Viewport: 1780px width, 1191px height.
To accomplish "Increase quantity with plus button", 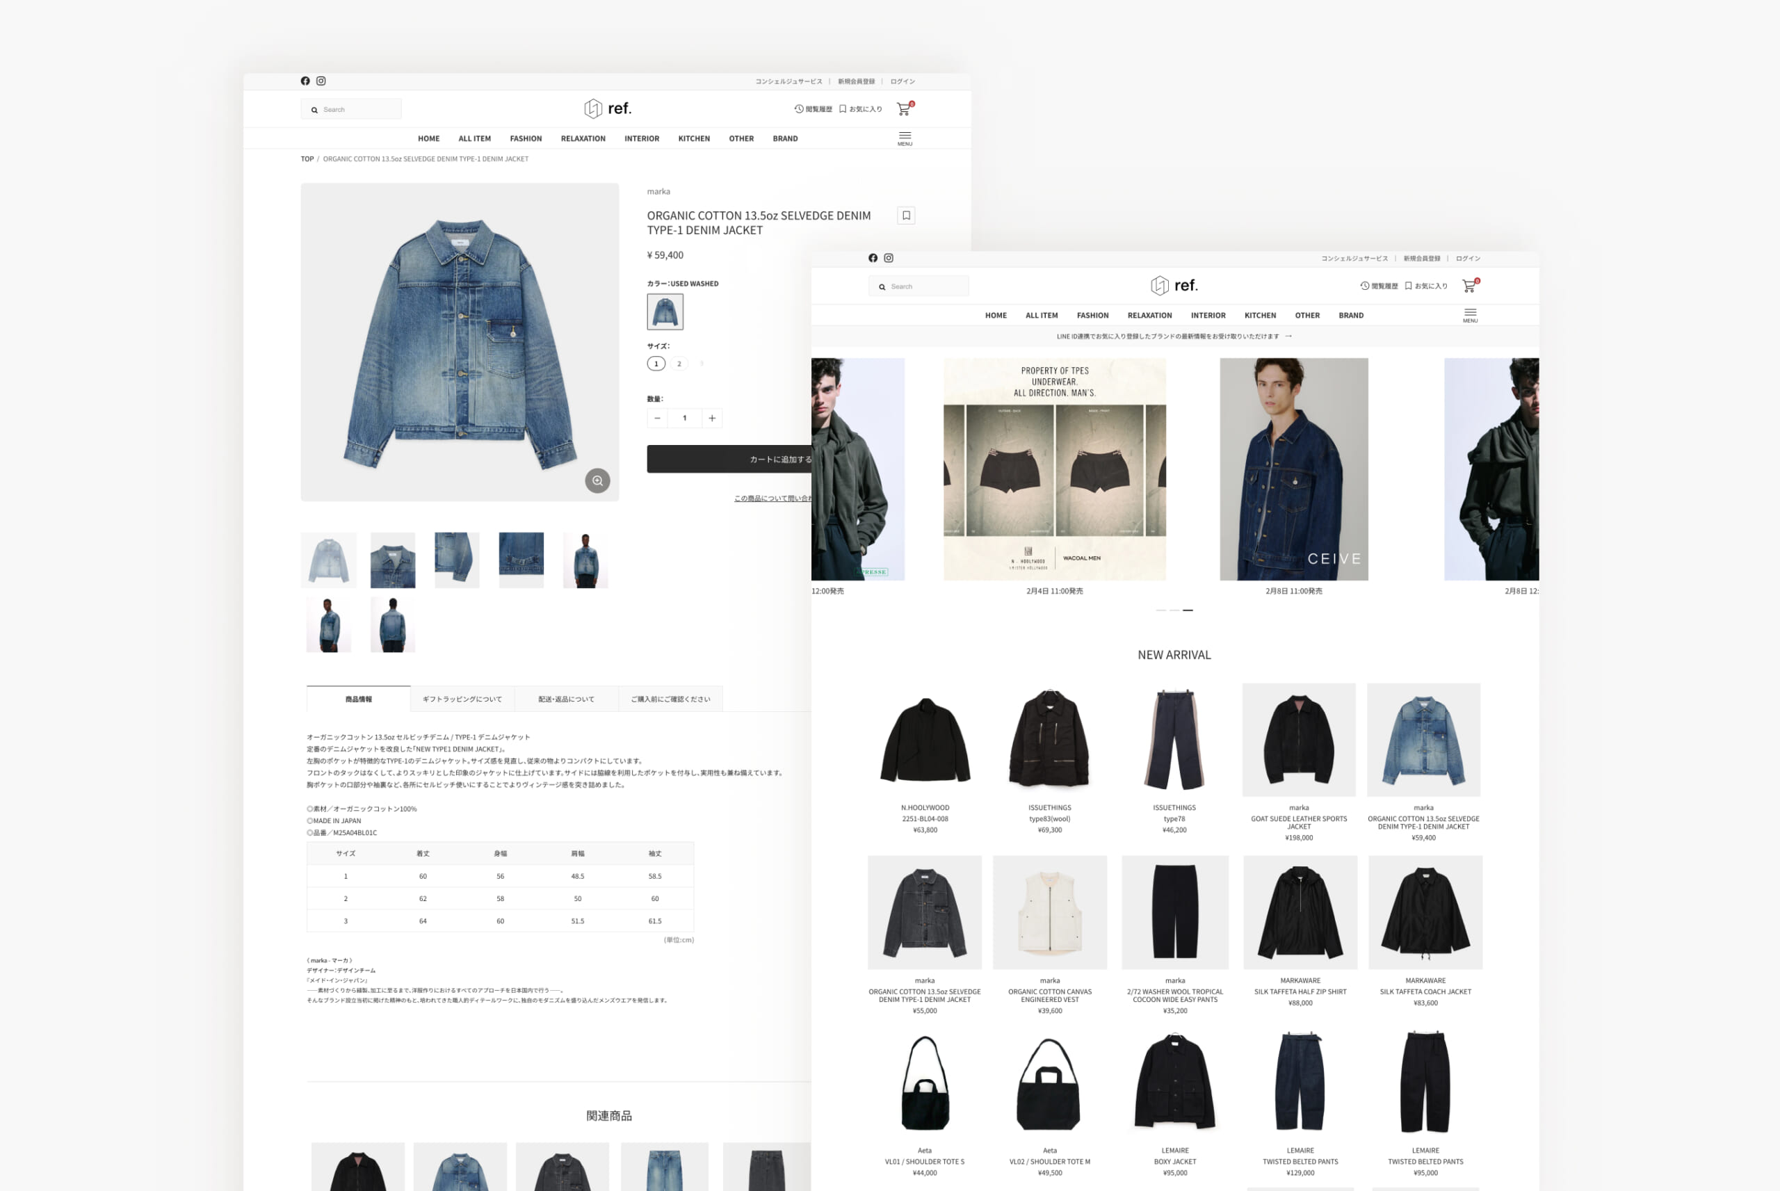I will point(712,418).
